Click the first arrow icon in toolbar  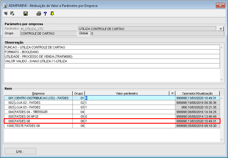click(x=5, y=14)
